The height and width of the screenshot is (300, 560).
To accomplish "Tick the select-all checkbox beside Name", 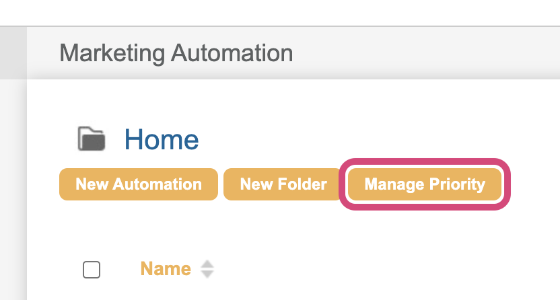I will [92, 270].
